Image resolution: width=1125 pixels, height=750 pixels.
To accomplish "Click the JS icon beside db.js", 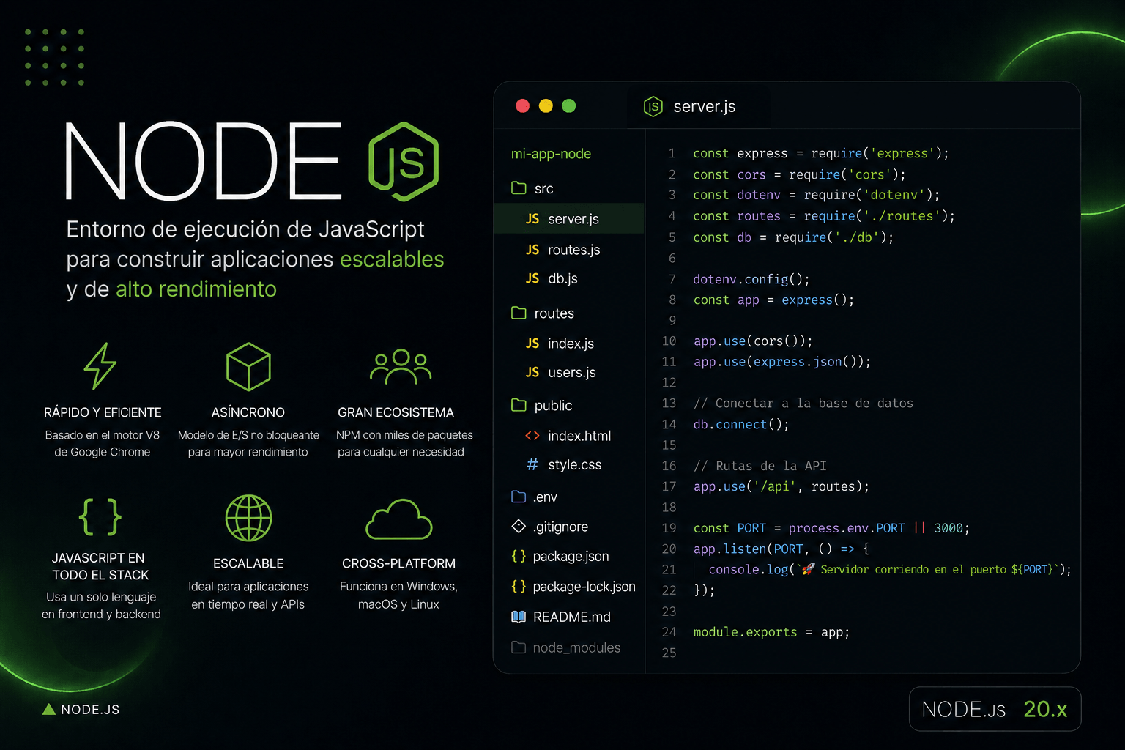I will (x=532, y=278).
